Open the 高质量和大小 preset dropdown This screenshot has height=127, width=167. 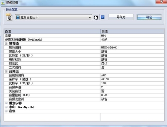tap(53, 17)
